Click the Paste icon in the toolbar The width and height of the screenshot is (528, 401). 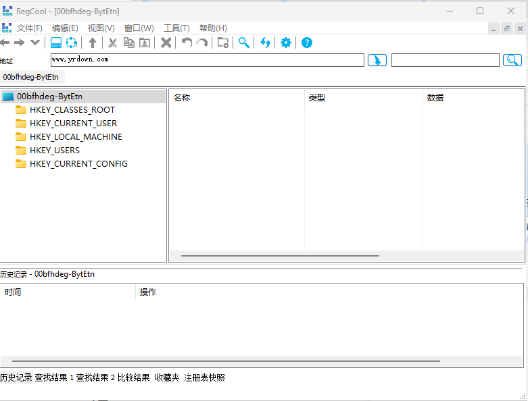click(145, 43)
